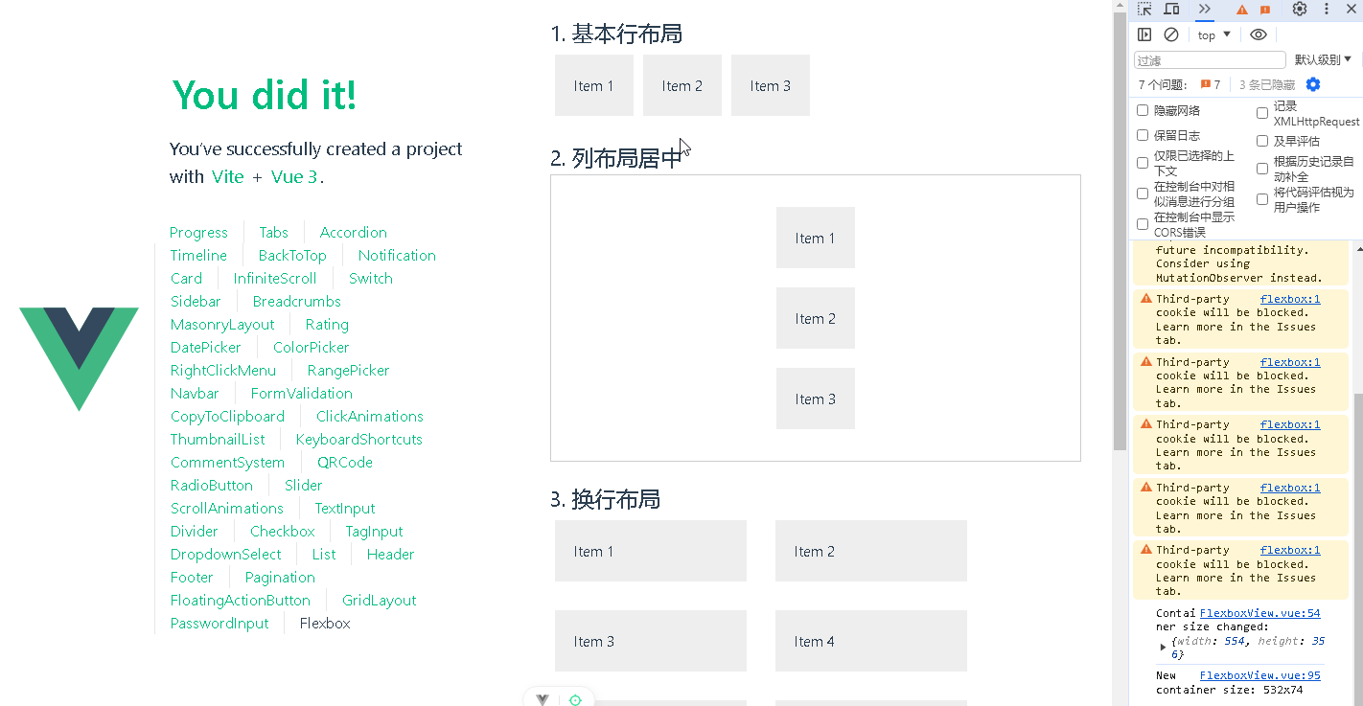Click Item 1 in basic row layout
Screen dimensions: 1363x706
(x=594, y=85)
